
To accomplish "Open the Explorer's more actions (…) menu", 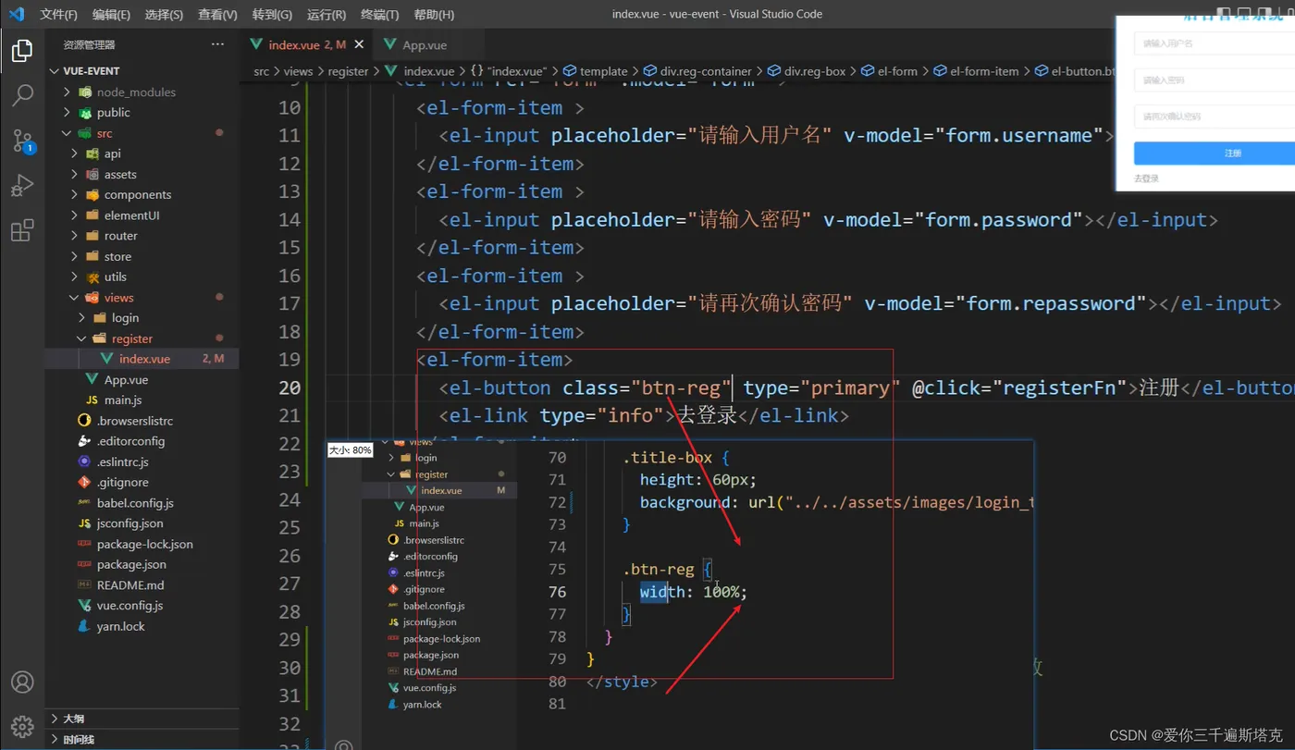I will 217,44.
